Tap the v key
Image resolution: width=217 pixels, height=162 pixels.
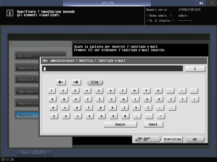click(x=89, y=116)
